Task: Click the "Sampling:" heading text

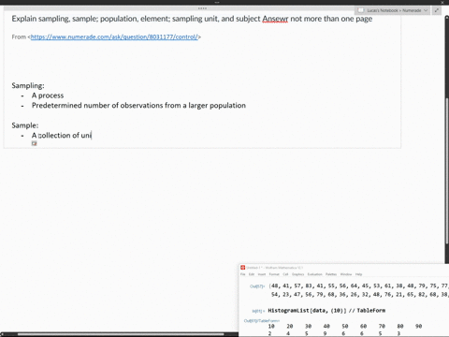Action: pos(28,85)
